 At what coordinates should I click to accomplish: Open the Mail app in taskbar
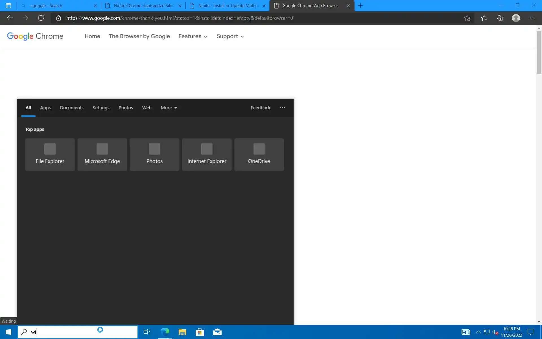[x=217, y=332]
